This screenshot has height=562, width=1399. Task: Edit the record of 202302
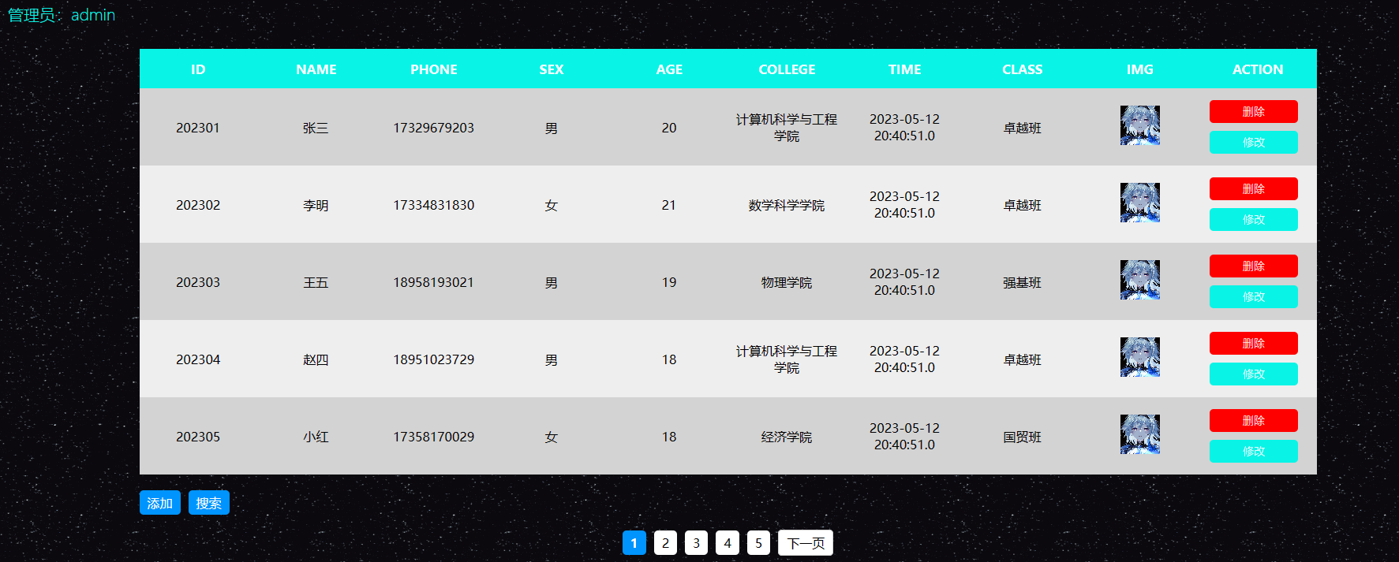(x=1253, y=219)
